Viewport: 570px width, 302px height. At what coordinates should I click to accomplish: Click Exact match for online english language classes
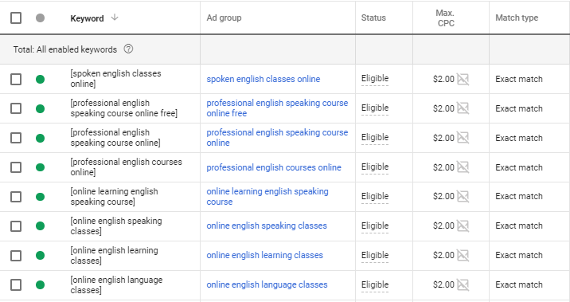519,285
